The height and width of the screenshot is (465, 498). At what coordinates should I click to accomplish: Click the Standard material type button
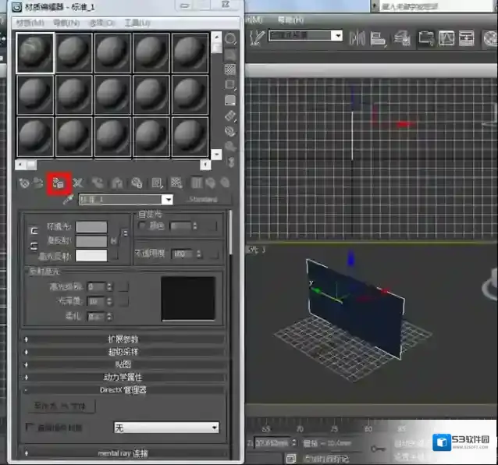tap(202, 200)
